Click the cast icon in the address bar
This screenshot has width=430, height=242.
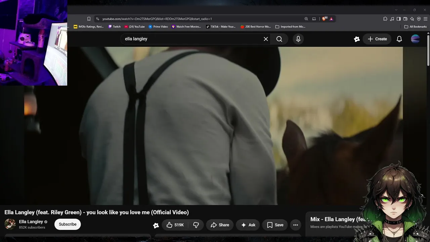tap(314, 19)
